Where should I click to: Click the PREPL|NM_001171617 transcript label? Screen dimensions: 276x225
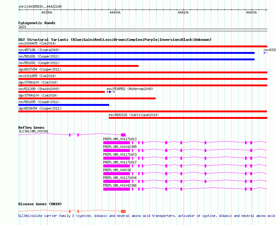click(120, 162)
